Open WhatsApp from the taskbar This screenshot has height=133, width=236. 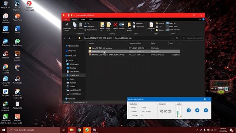tap(87, 130)
